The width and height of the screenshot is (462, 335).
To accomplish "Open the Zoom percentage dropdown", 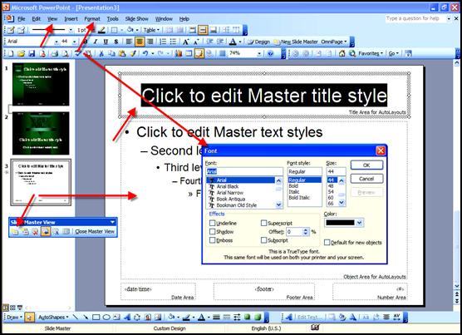I will 259,53.
